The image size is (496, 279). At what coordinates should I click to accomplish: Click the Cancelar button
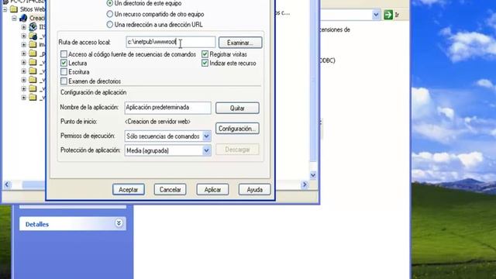(x=170, y=189)
